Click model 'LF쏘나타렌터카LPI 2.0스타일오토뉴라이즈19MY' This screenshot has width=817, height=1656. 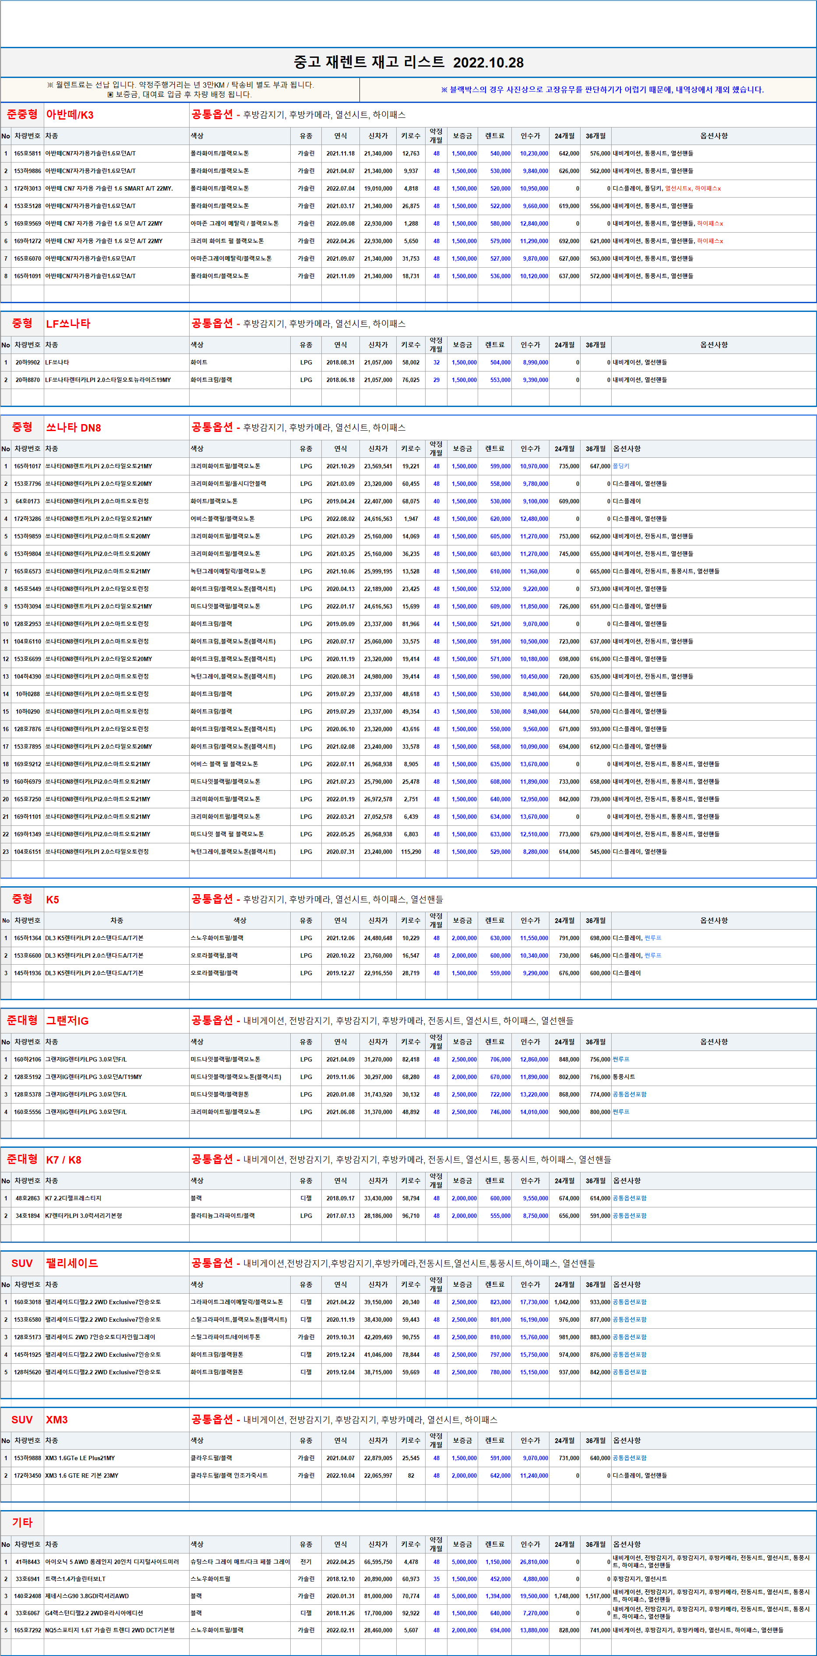tap(108, 380)
